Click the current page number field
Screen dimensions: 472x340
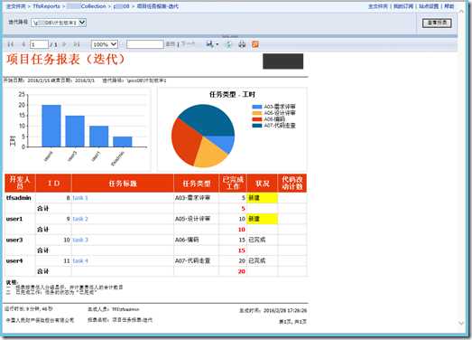(39, 44)
